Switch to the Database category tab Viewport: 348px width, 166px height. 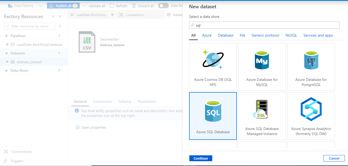[x=226, y=35]
